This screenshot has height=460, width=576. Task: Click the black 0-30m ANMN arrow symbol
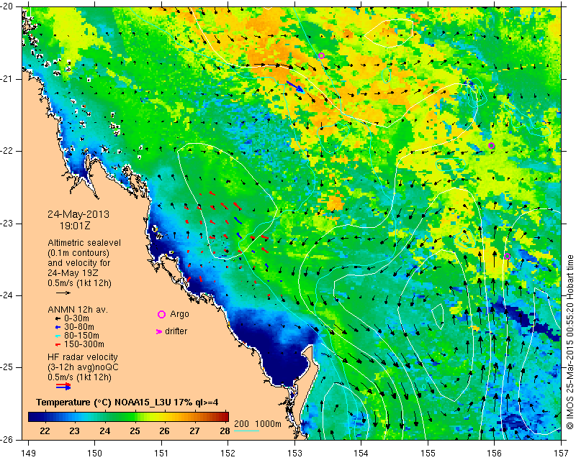coord(58,319)
